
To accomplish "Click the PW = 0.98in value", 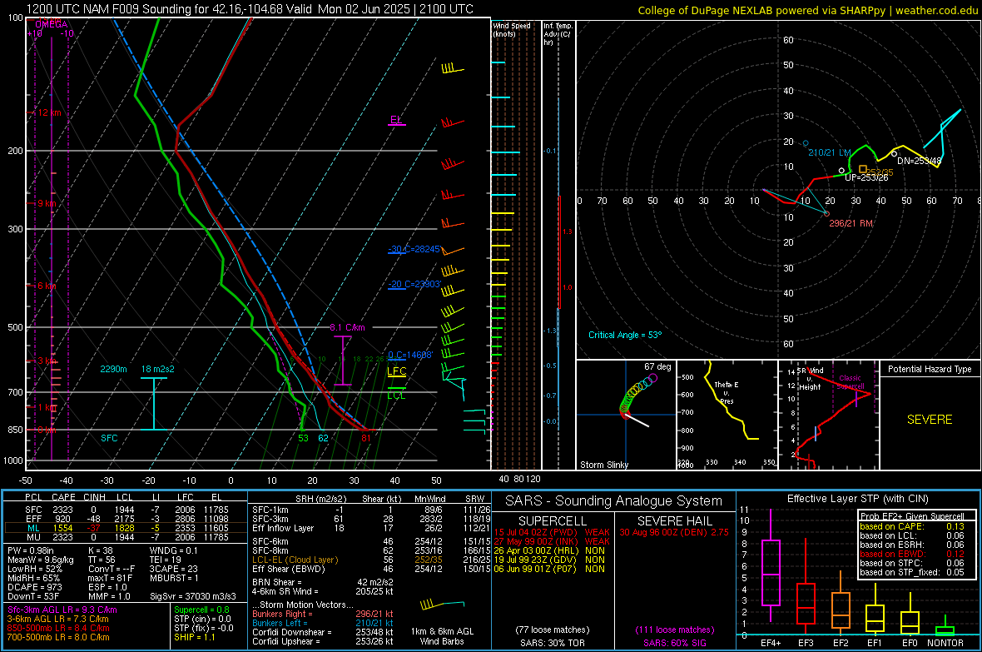I will (31, 550).
